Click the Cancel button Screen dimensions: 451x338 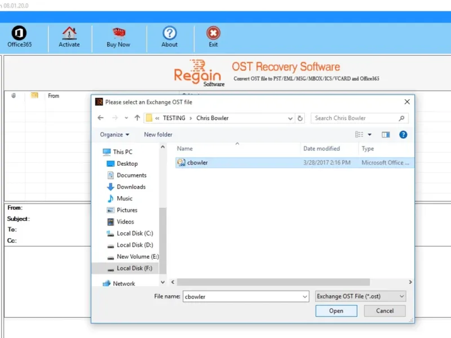385,311
